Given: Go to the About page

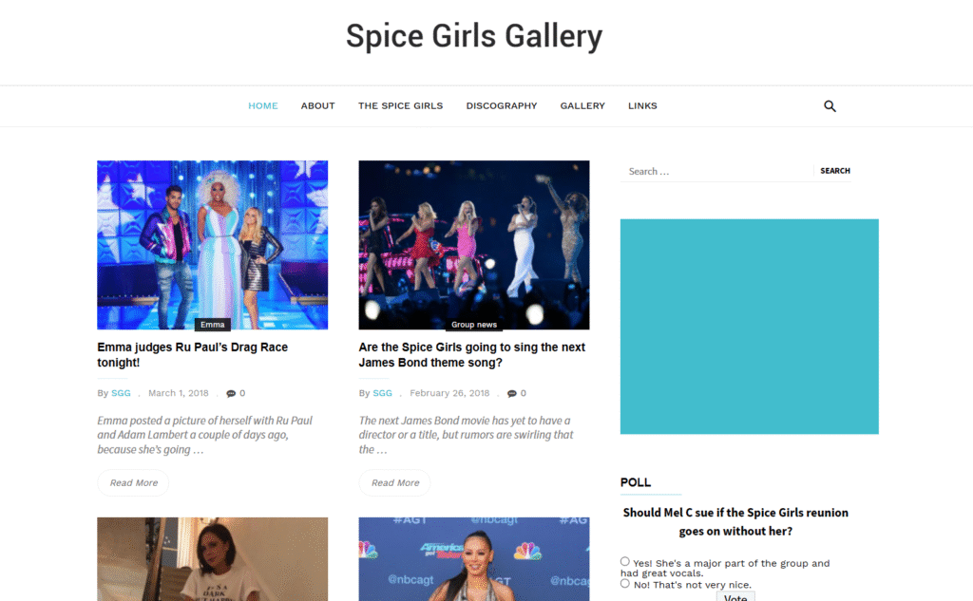Looking at the screenshot, I should tap(317, 106).
